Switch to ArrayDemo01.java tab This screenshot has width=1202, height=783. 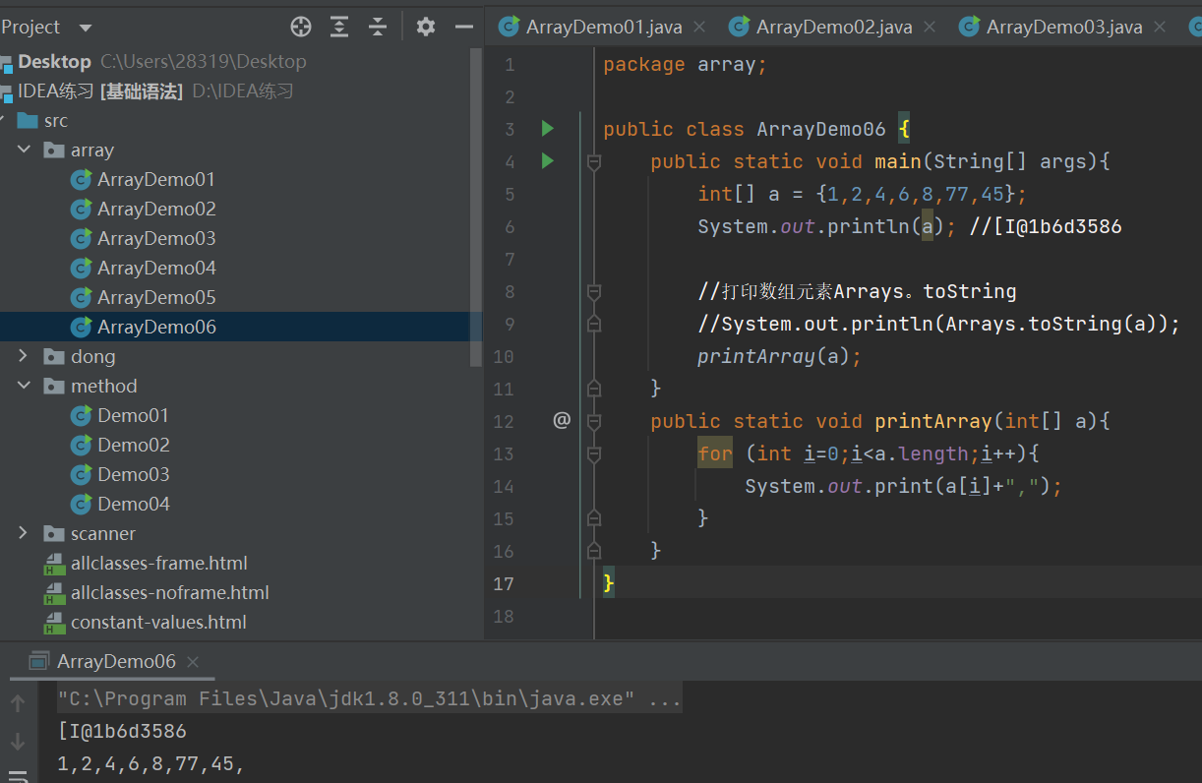tap(603, 27)
